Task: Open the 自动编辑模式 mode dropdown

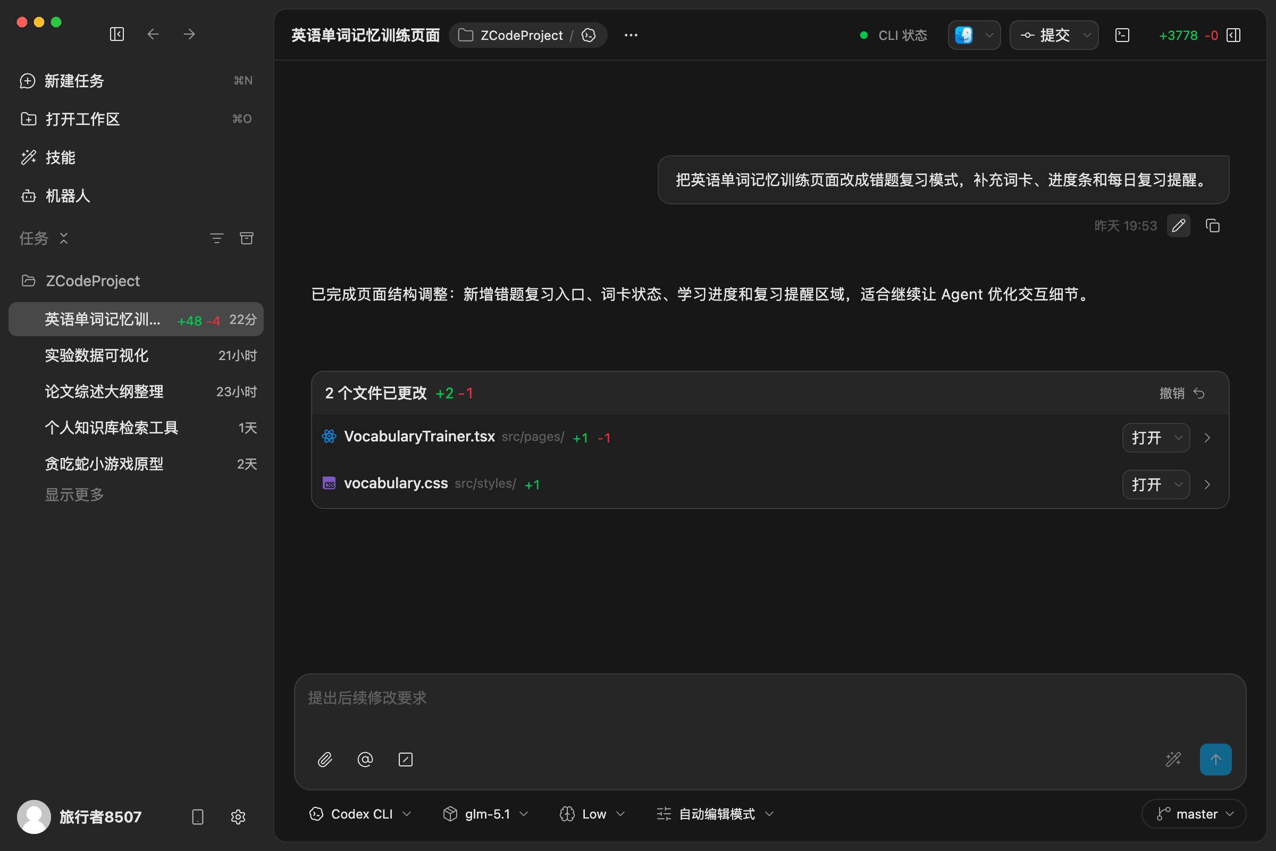Action: point(715,814)
